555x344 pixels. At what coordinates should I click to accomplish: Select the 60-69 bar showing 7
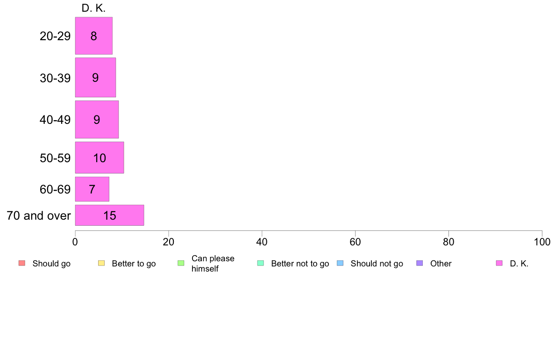pyautogui.click(x=92, y=189)
